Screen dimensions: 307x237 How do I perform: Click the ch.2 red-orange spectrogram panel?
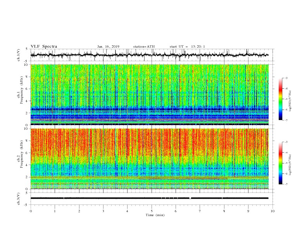(150, 159)
